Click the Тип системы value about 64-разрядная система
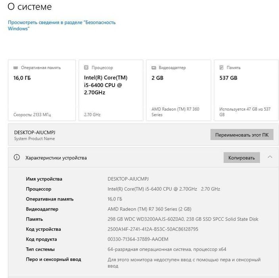This screenshot has width=279, height=278. (167, 249)
